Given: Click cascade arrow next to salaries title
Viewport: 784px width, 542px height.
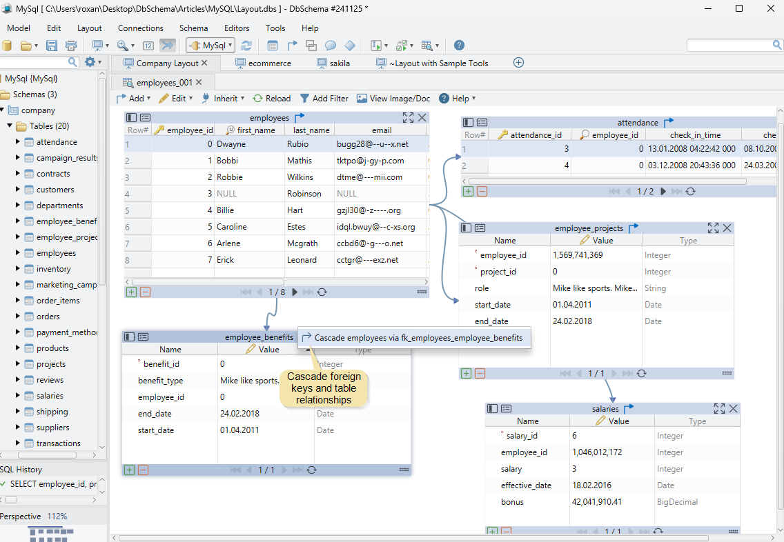Looking at the screenshot, I should [x=629, y=408].
